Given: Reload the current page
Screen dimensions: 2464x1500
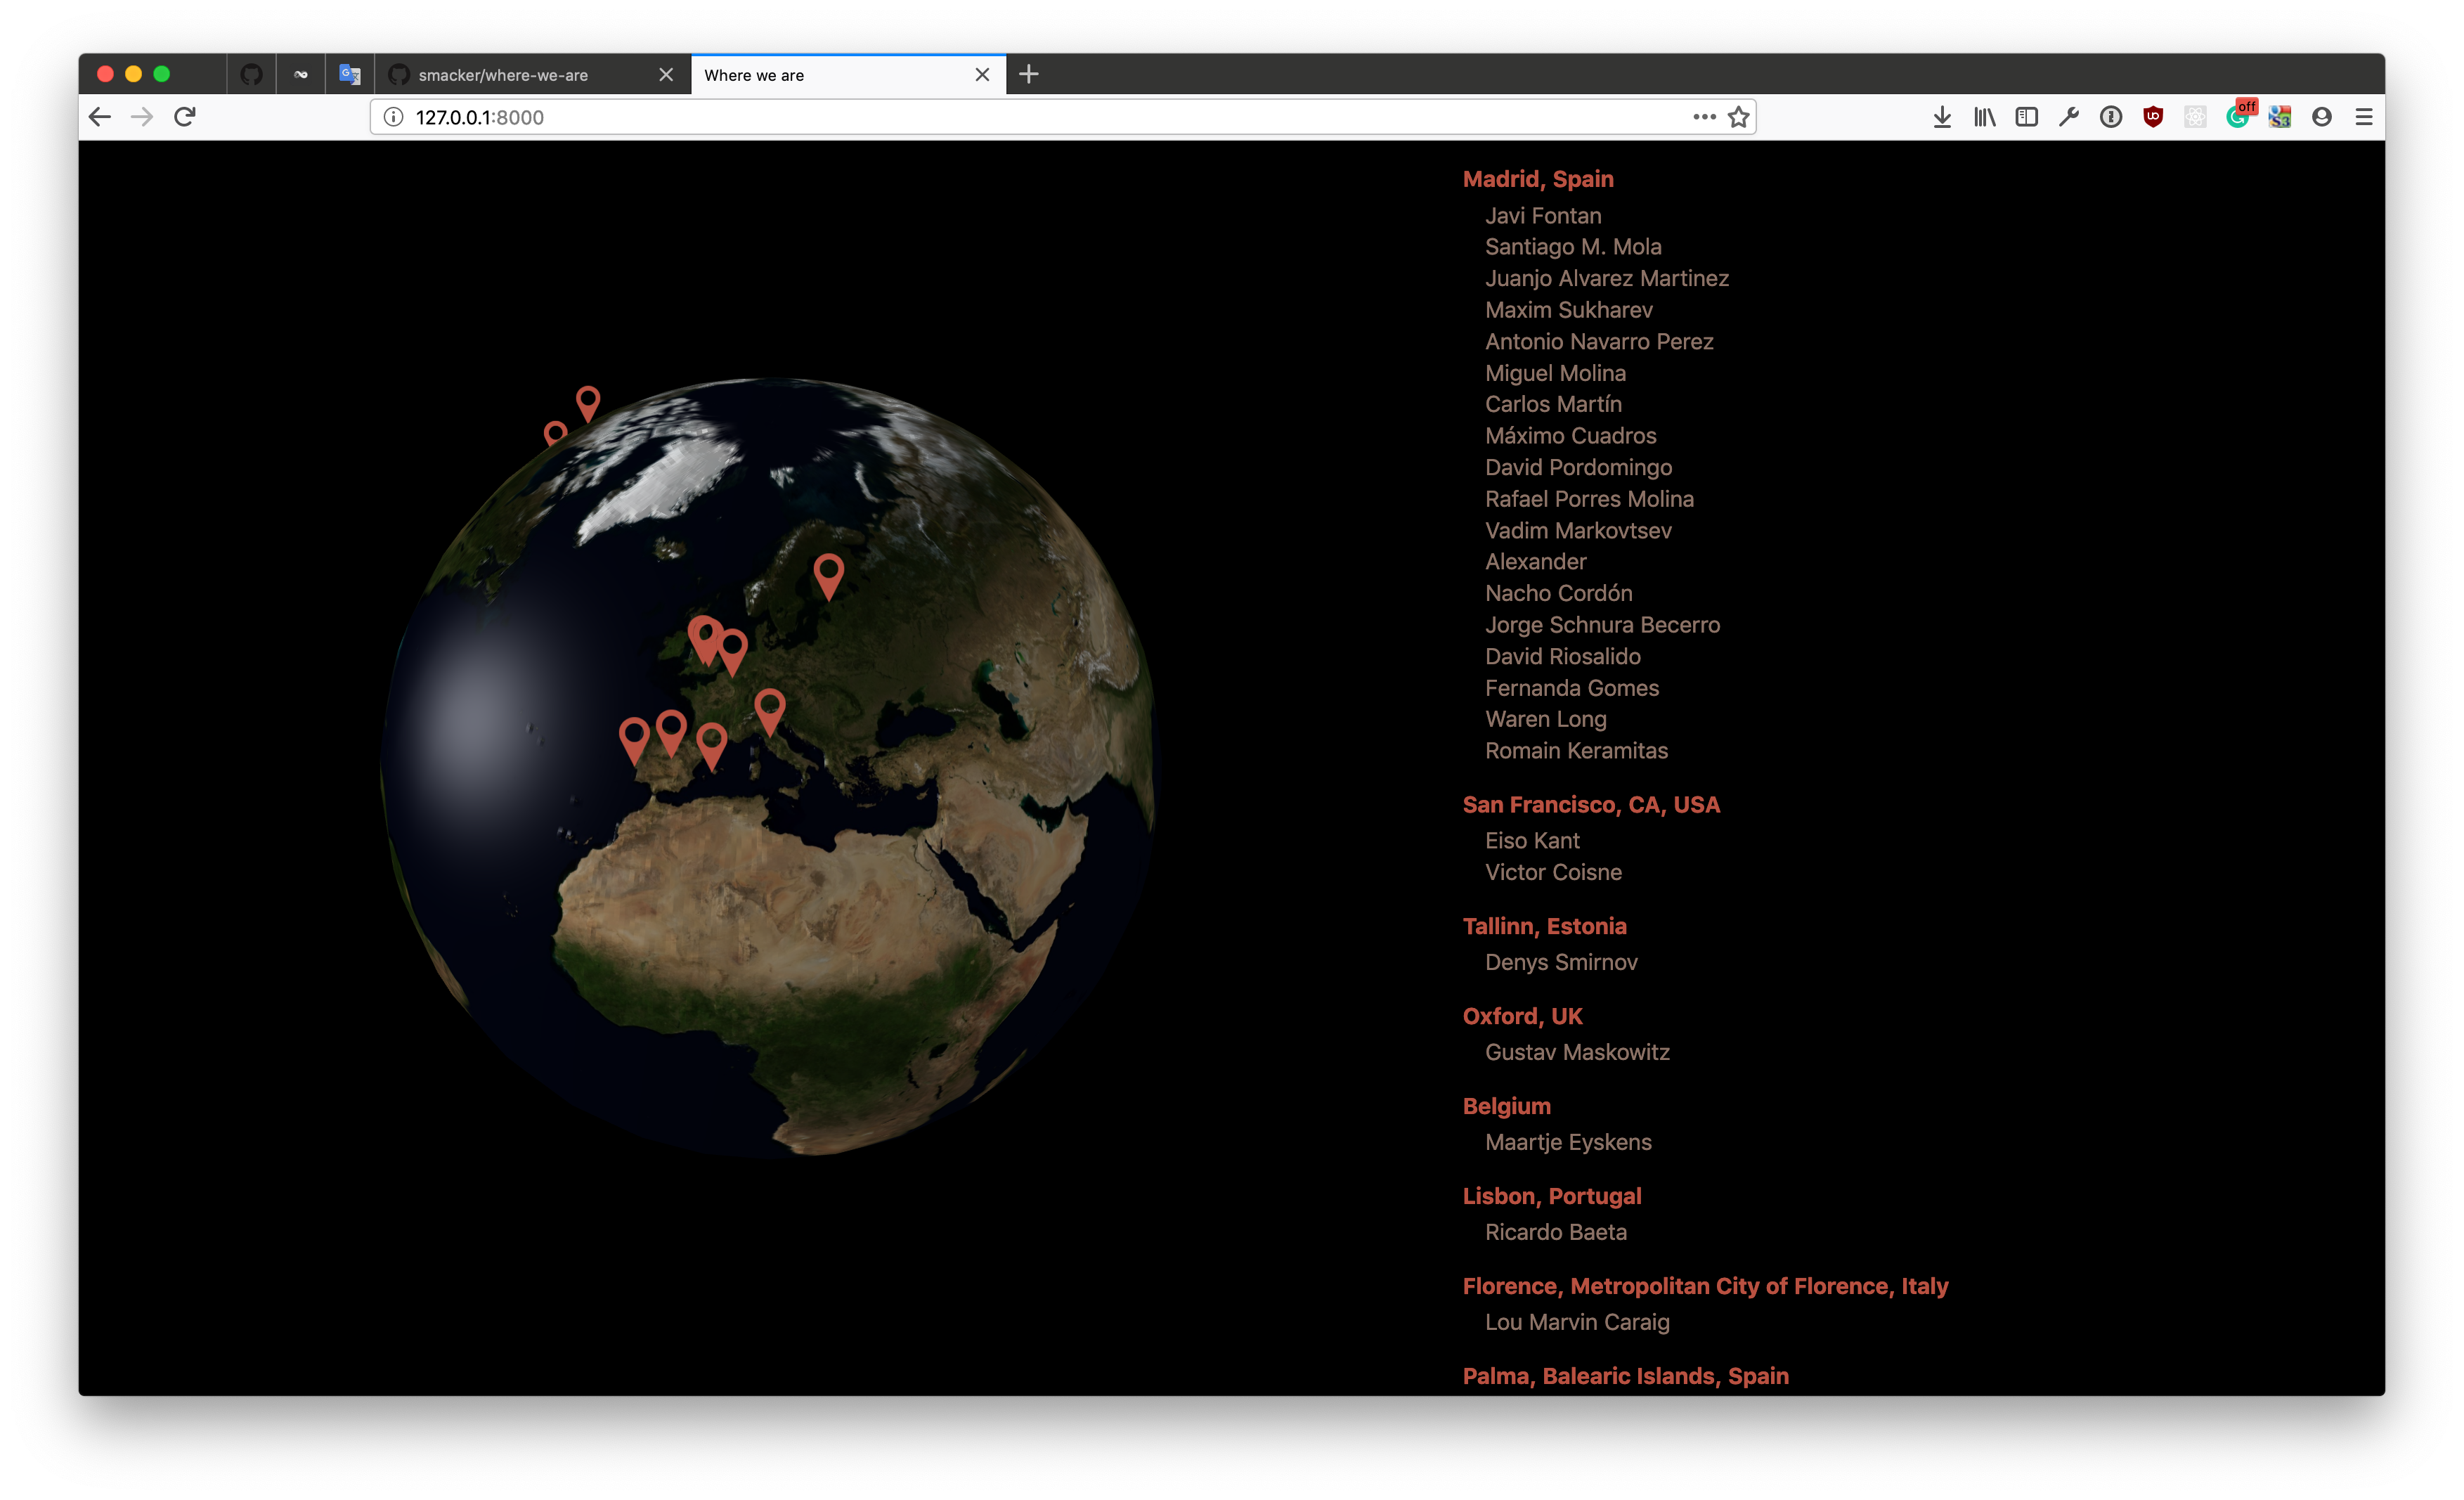Looking at the screenshot, I should click(185, 117).
